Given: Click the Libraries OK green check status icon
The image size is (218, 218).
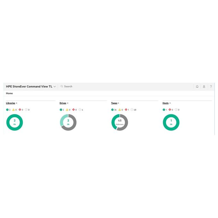Looking at the screenshot, I should click(7, 110).
